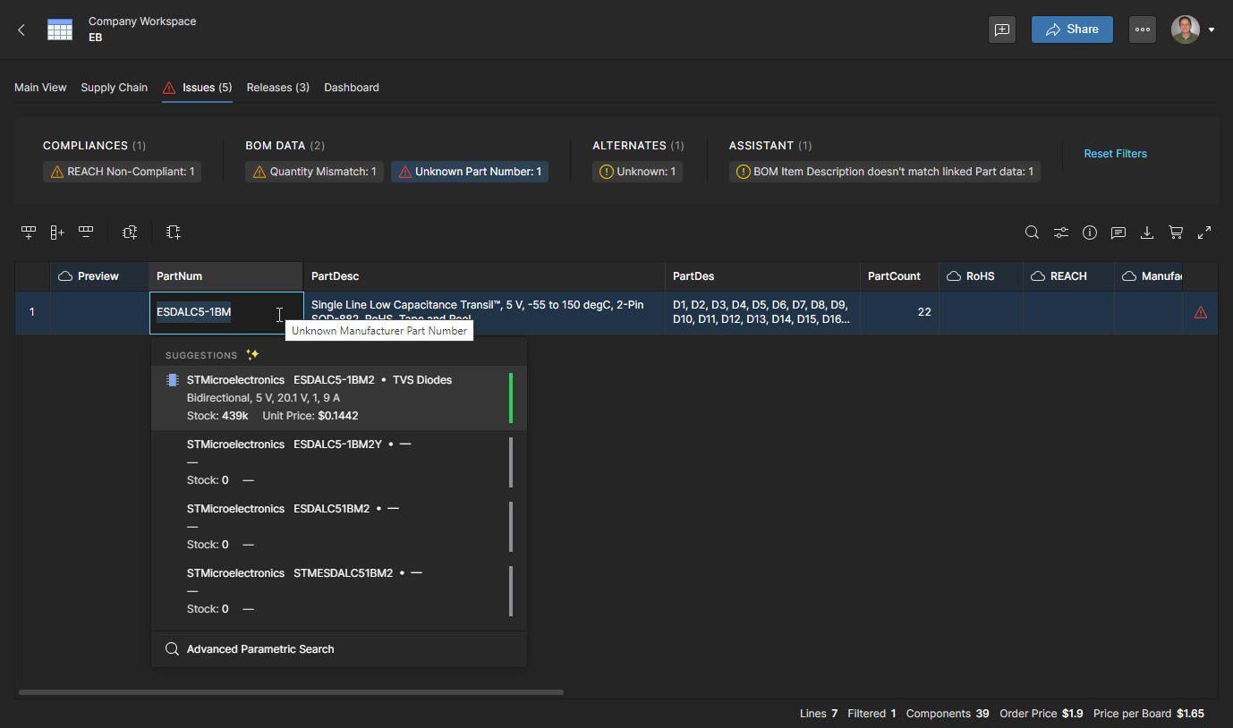Click the horizontal scrollbar under the table
Image resolution: width=1233 pixels, height=728 pixels.
[x=291, y=692]
